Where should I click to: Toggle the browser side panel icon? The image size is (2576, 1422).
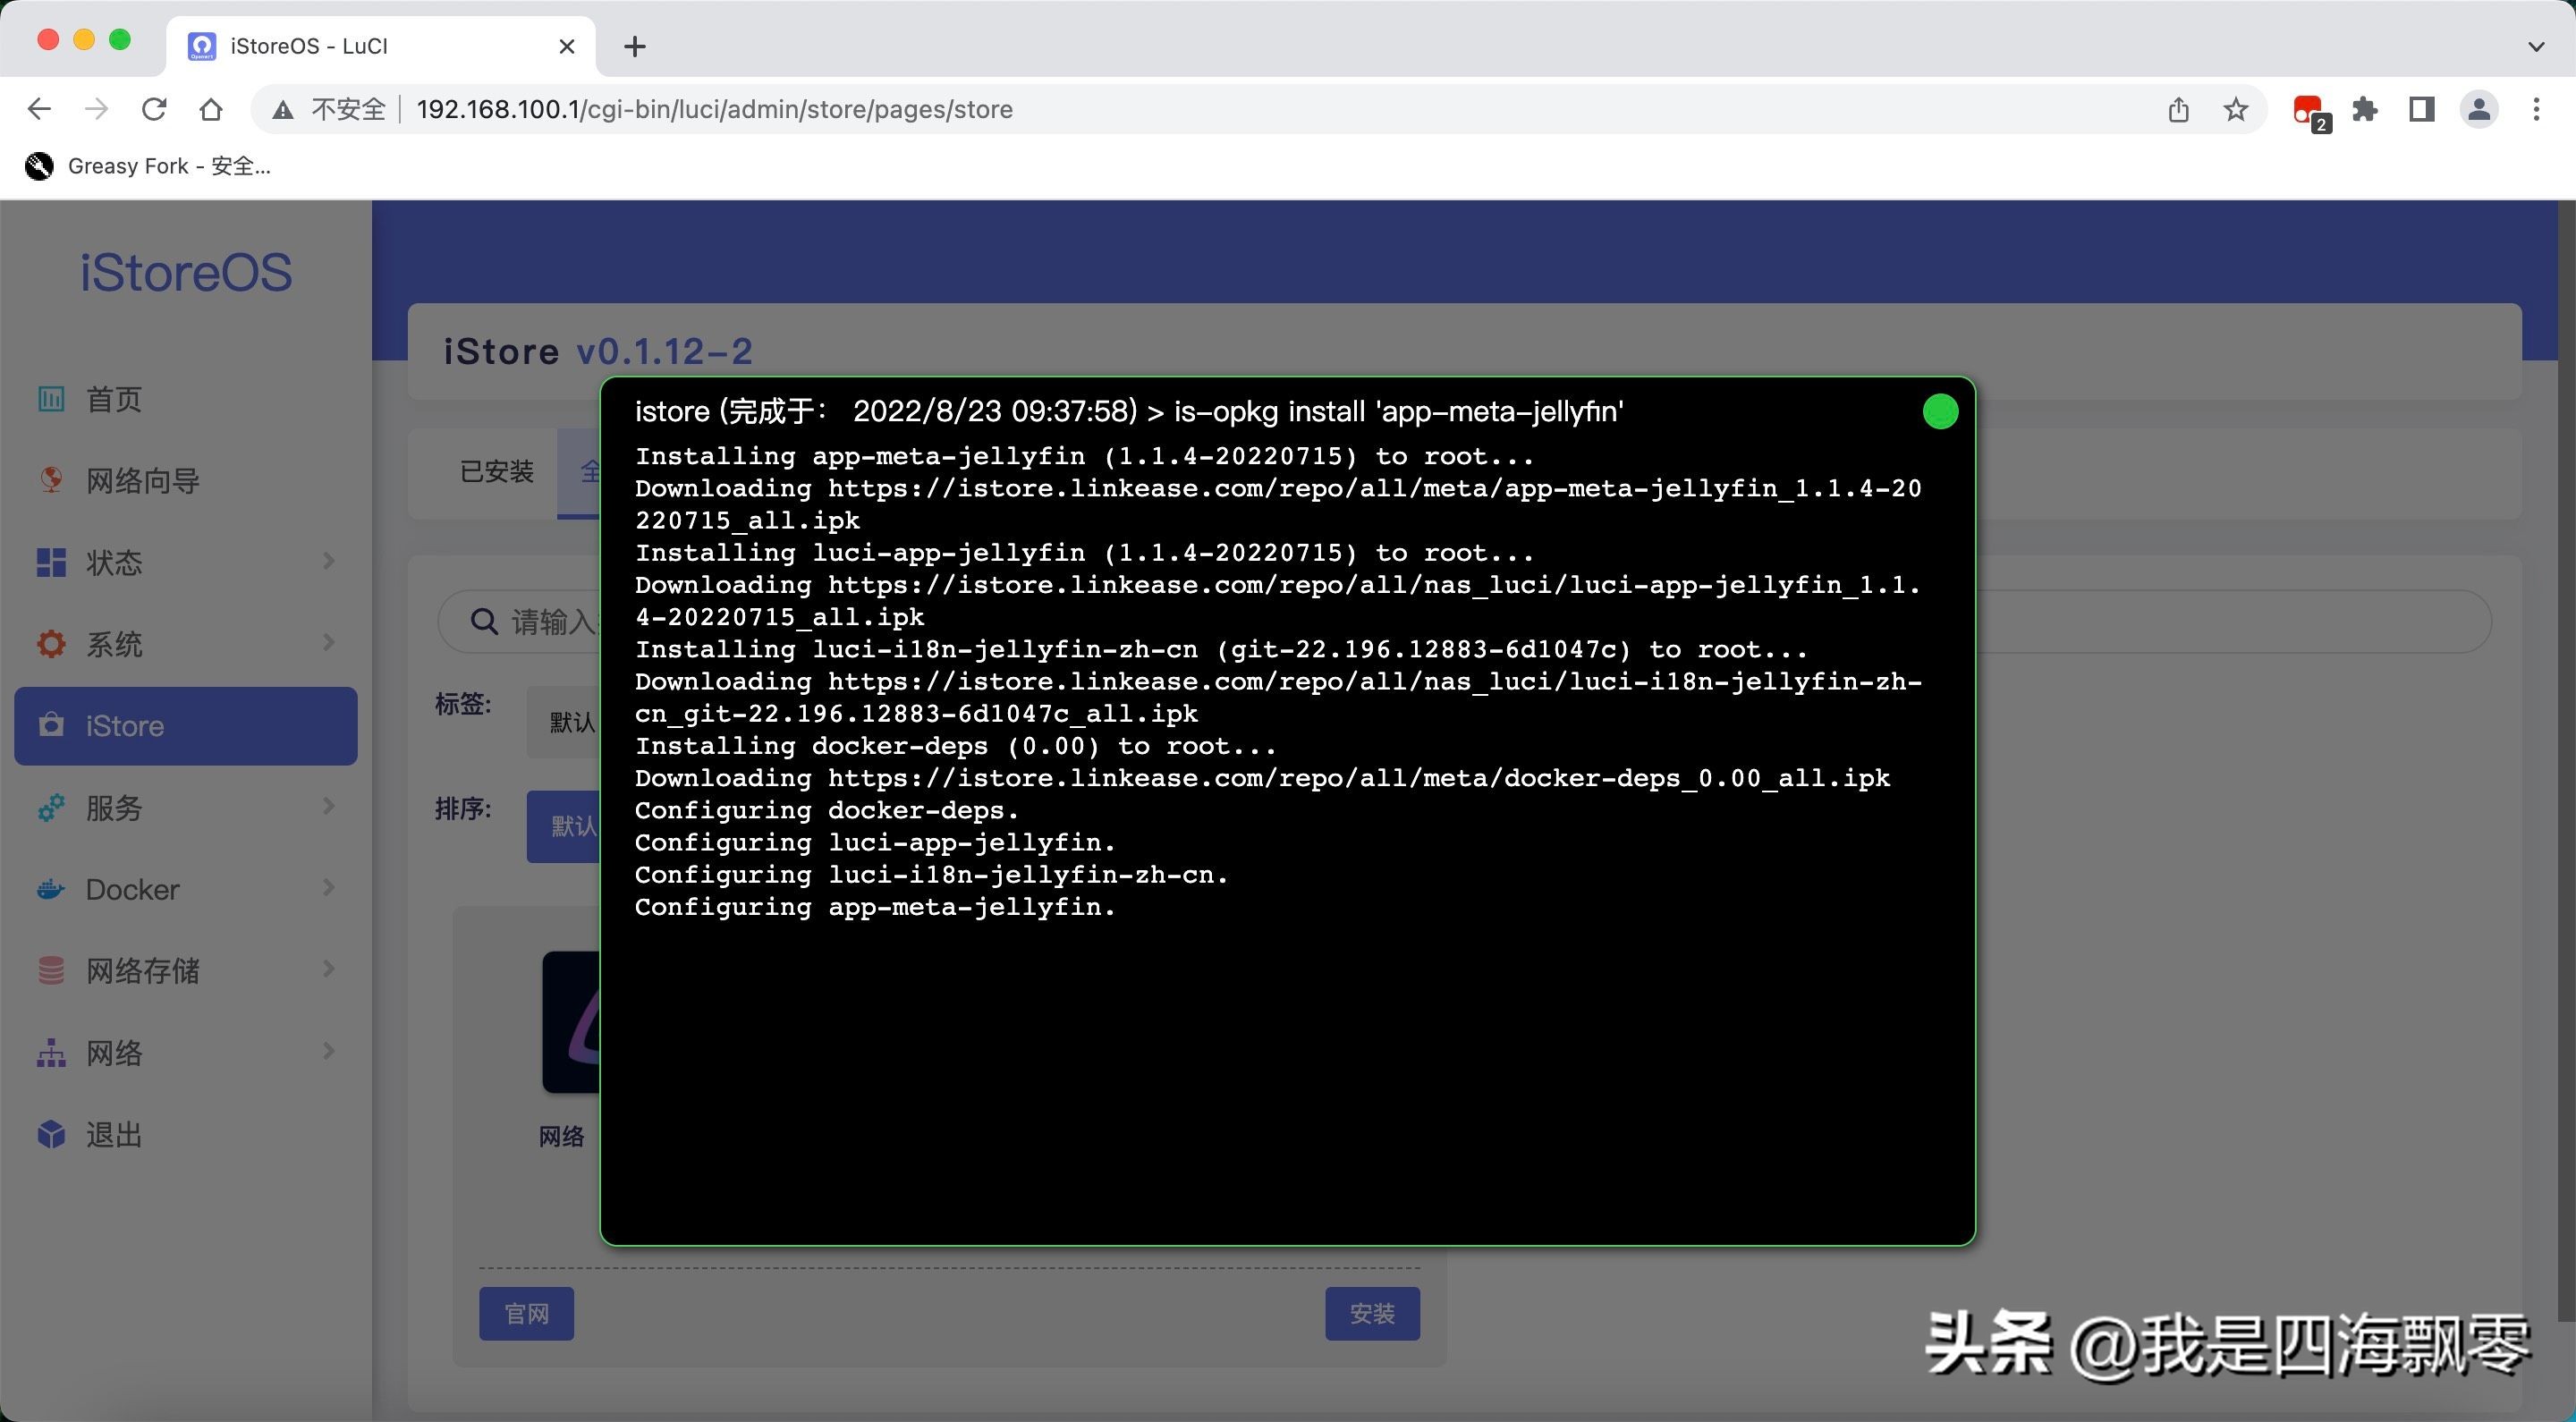[2421, 109]
